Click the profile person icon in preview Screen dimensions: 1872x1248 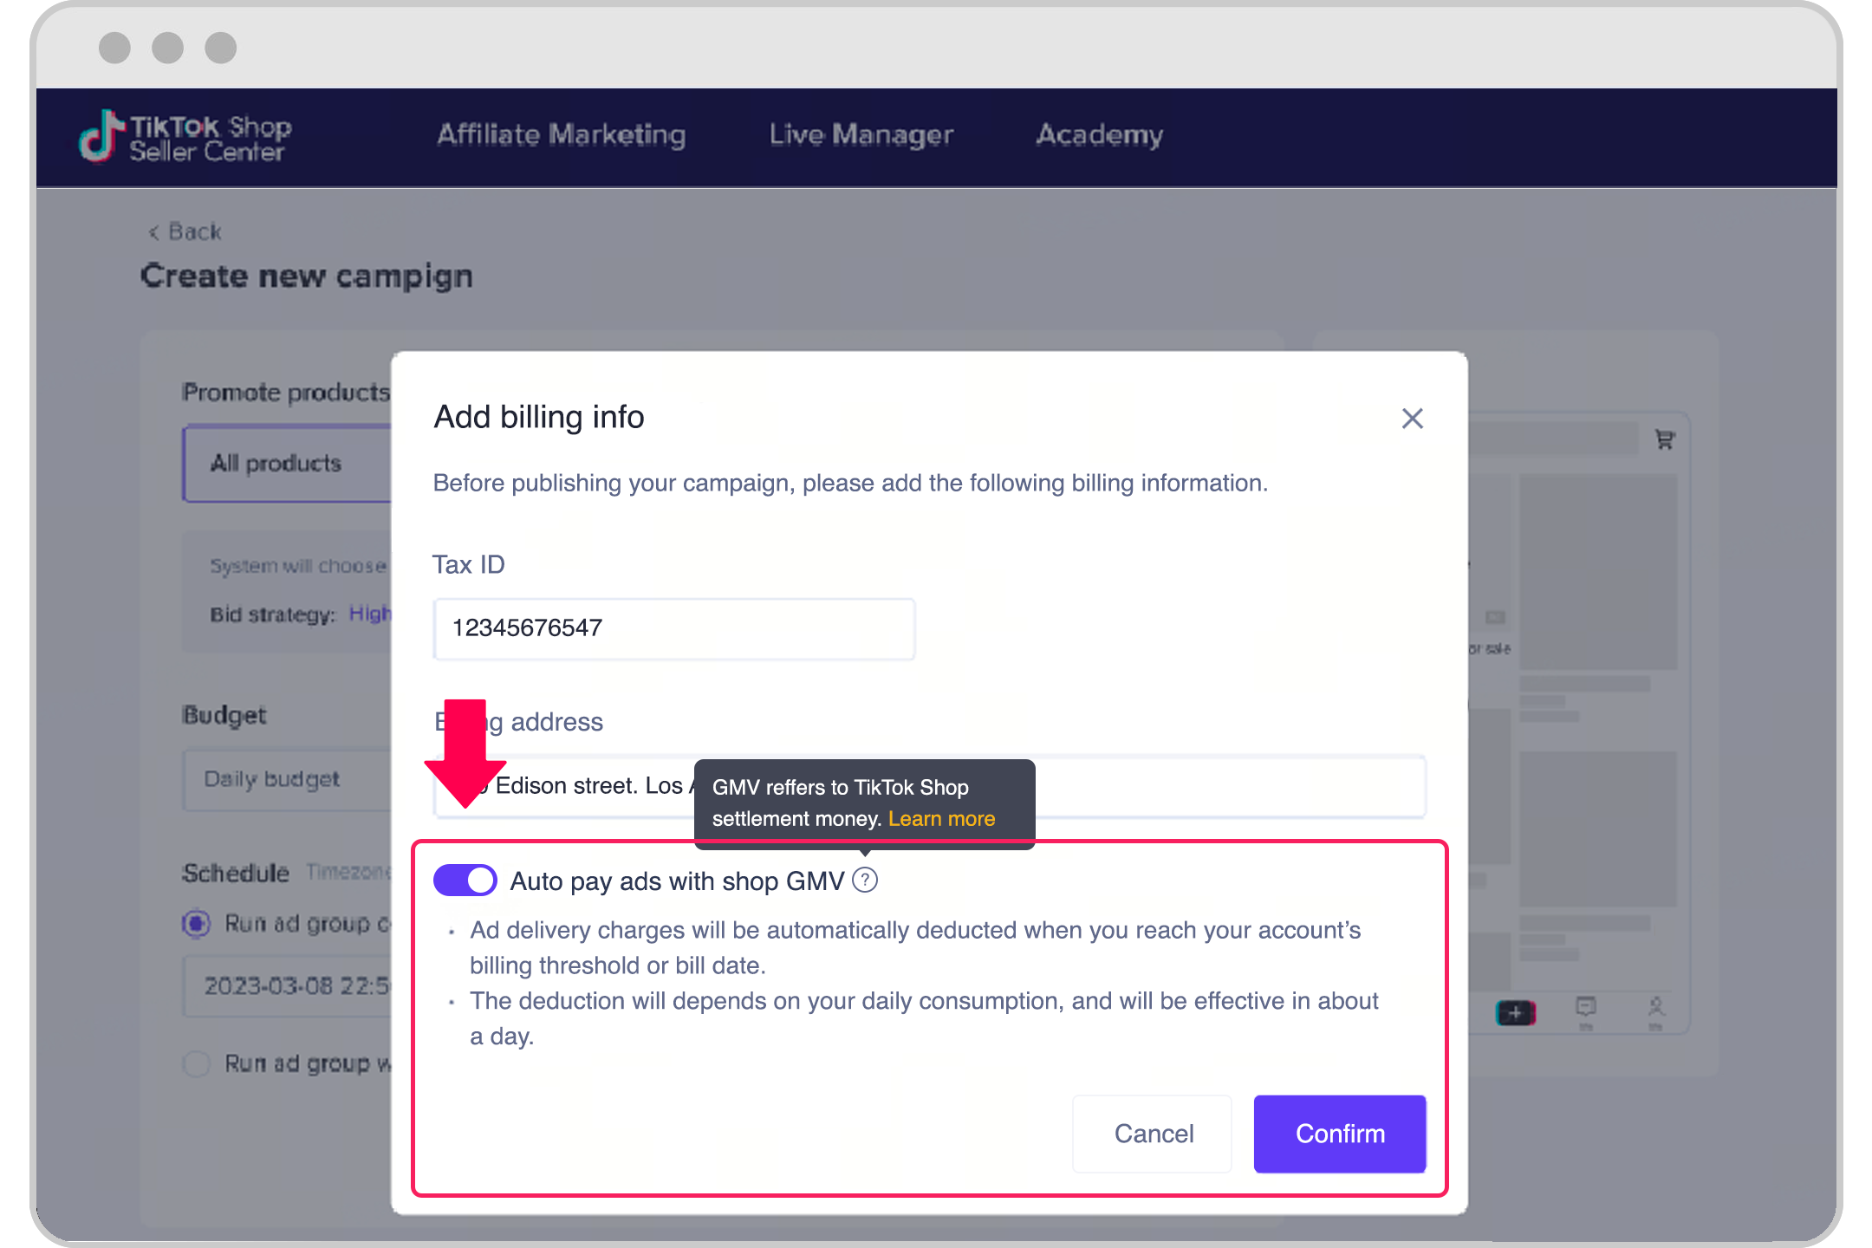point(1655,1008)
